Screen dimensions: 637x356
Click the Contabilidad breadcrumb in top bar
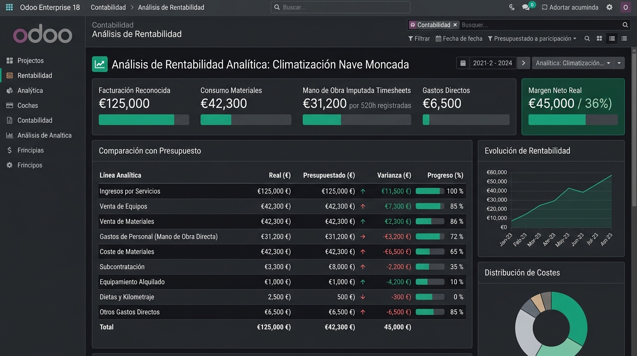coord(108,7)
